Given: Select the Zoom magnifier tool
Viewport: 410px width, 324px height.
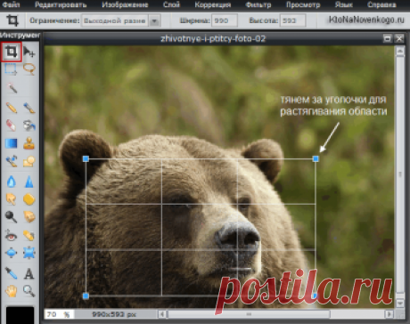Looking at the screenshot, I should pyautogui.click(x=29, y=291).
